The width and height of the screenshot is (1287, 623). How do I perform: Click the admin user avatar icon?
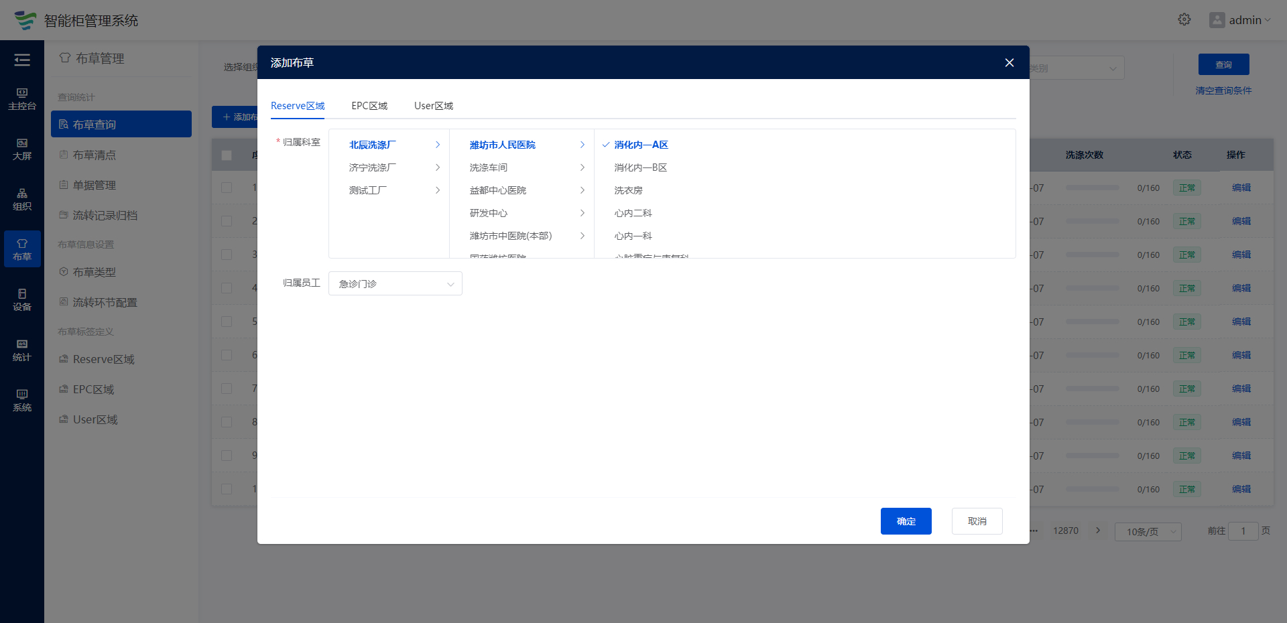(x=1217, y=20)
